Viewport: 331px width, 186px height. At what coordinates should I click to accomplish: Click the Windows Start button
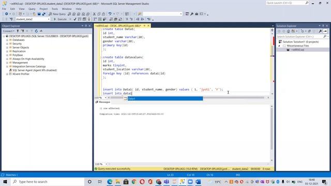5,181
